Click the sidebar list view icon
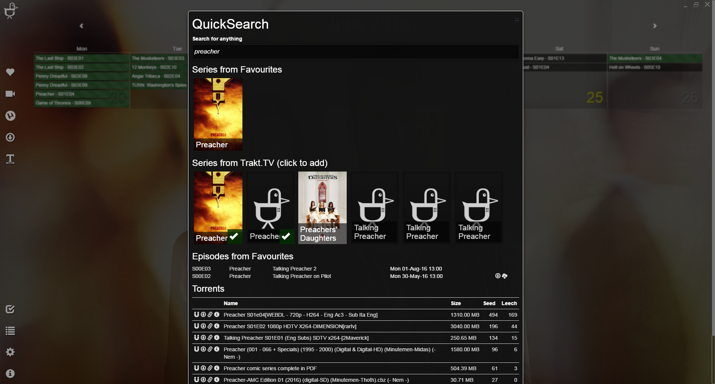Viewport: 715px width, 384px height. point(10,331)
